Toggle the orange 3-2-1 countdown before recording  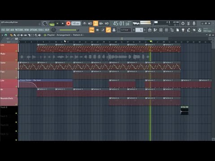pos(95,23)
